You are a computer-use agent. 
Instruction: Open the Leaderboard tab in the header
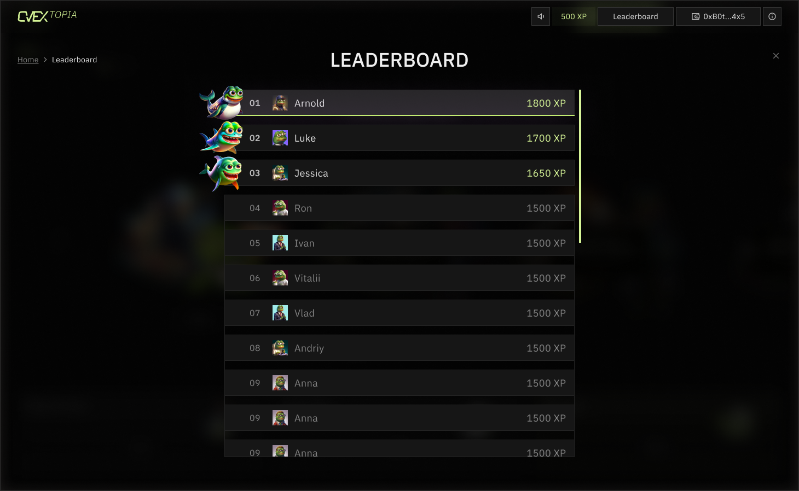[635, 16]
